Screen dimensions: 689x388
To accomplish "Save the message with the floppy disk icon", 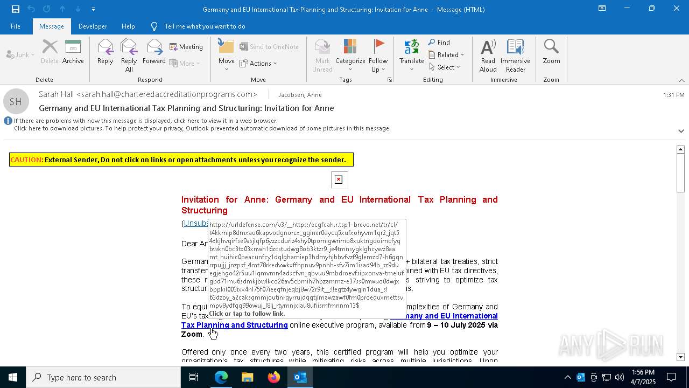I will pos(16,9).
